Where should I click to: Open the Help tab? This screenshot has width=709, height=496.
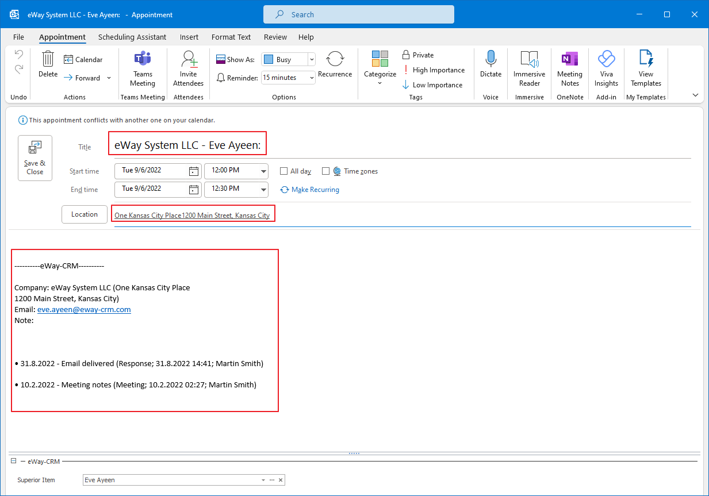pyautogui.click(x=306, y=37)
